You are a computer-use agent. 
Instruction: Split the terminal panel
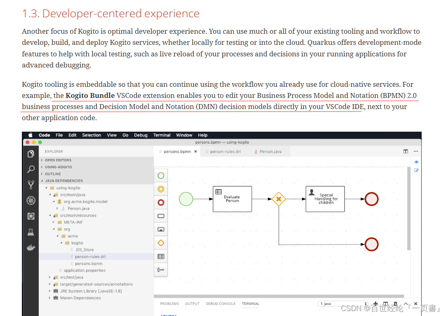tap(385, 304)
